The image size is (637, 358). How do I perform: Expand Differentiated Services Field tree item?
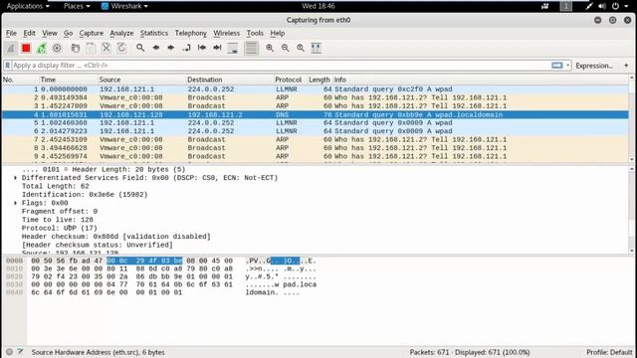tap(16, 178)
